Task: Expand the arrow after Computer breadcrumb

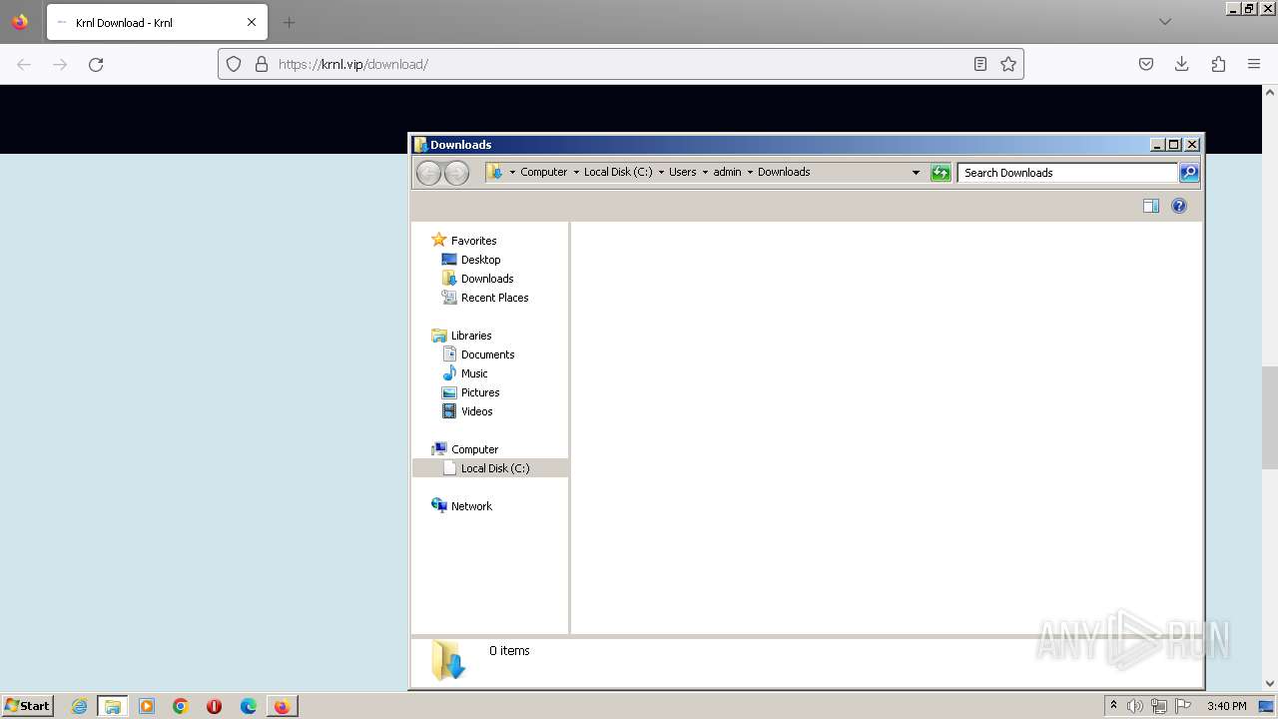Action: click(x=576, y=173)
